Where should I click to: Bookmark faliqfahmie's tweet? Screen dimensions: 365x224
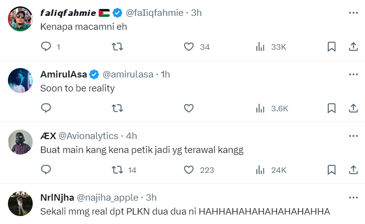[x=332, y=47]
